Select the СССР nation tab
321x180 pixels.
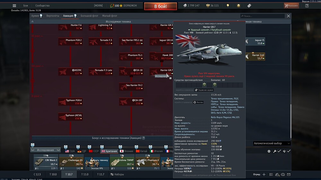93,151
